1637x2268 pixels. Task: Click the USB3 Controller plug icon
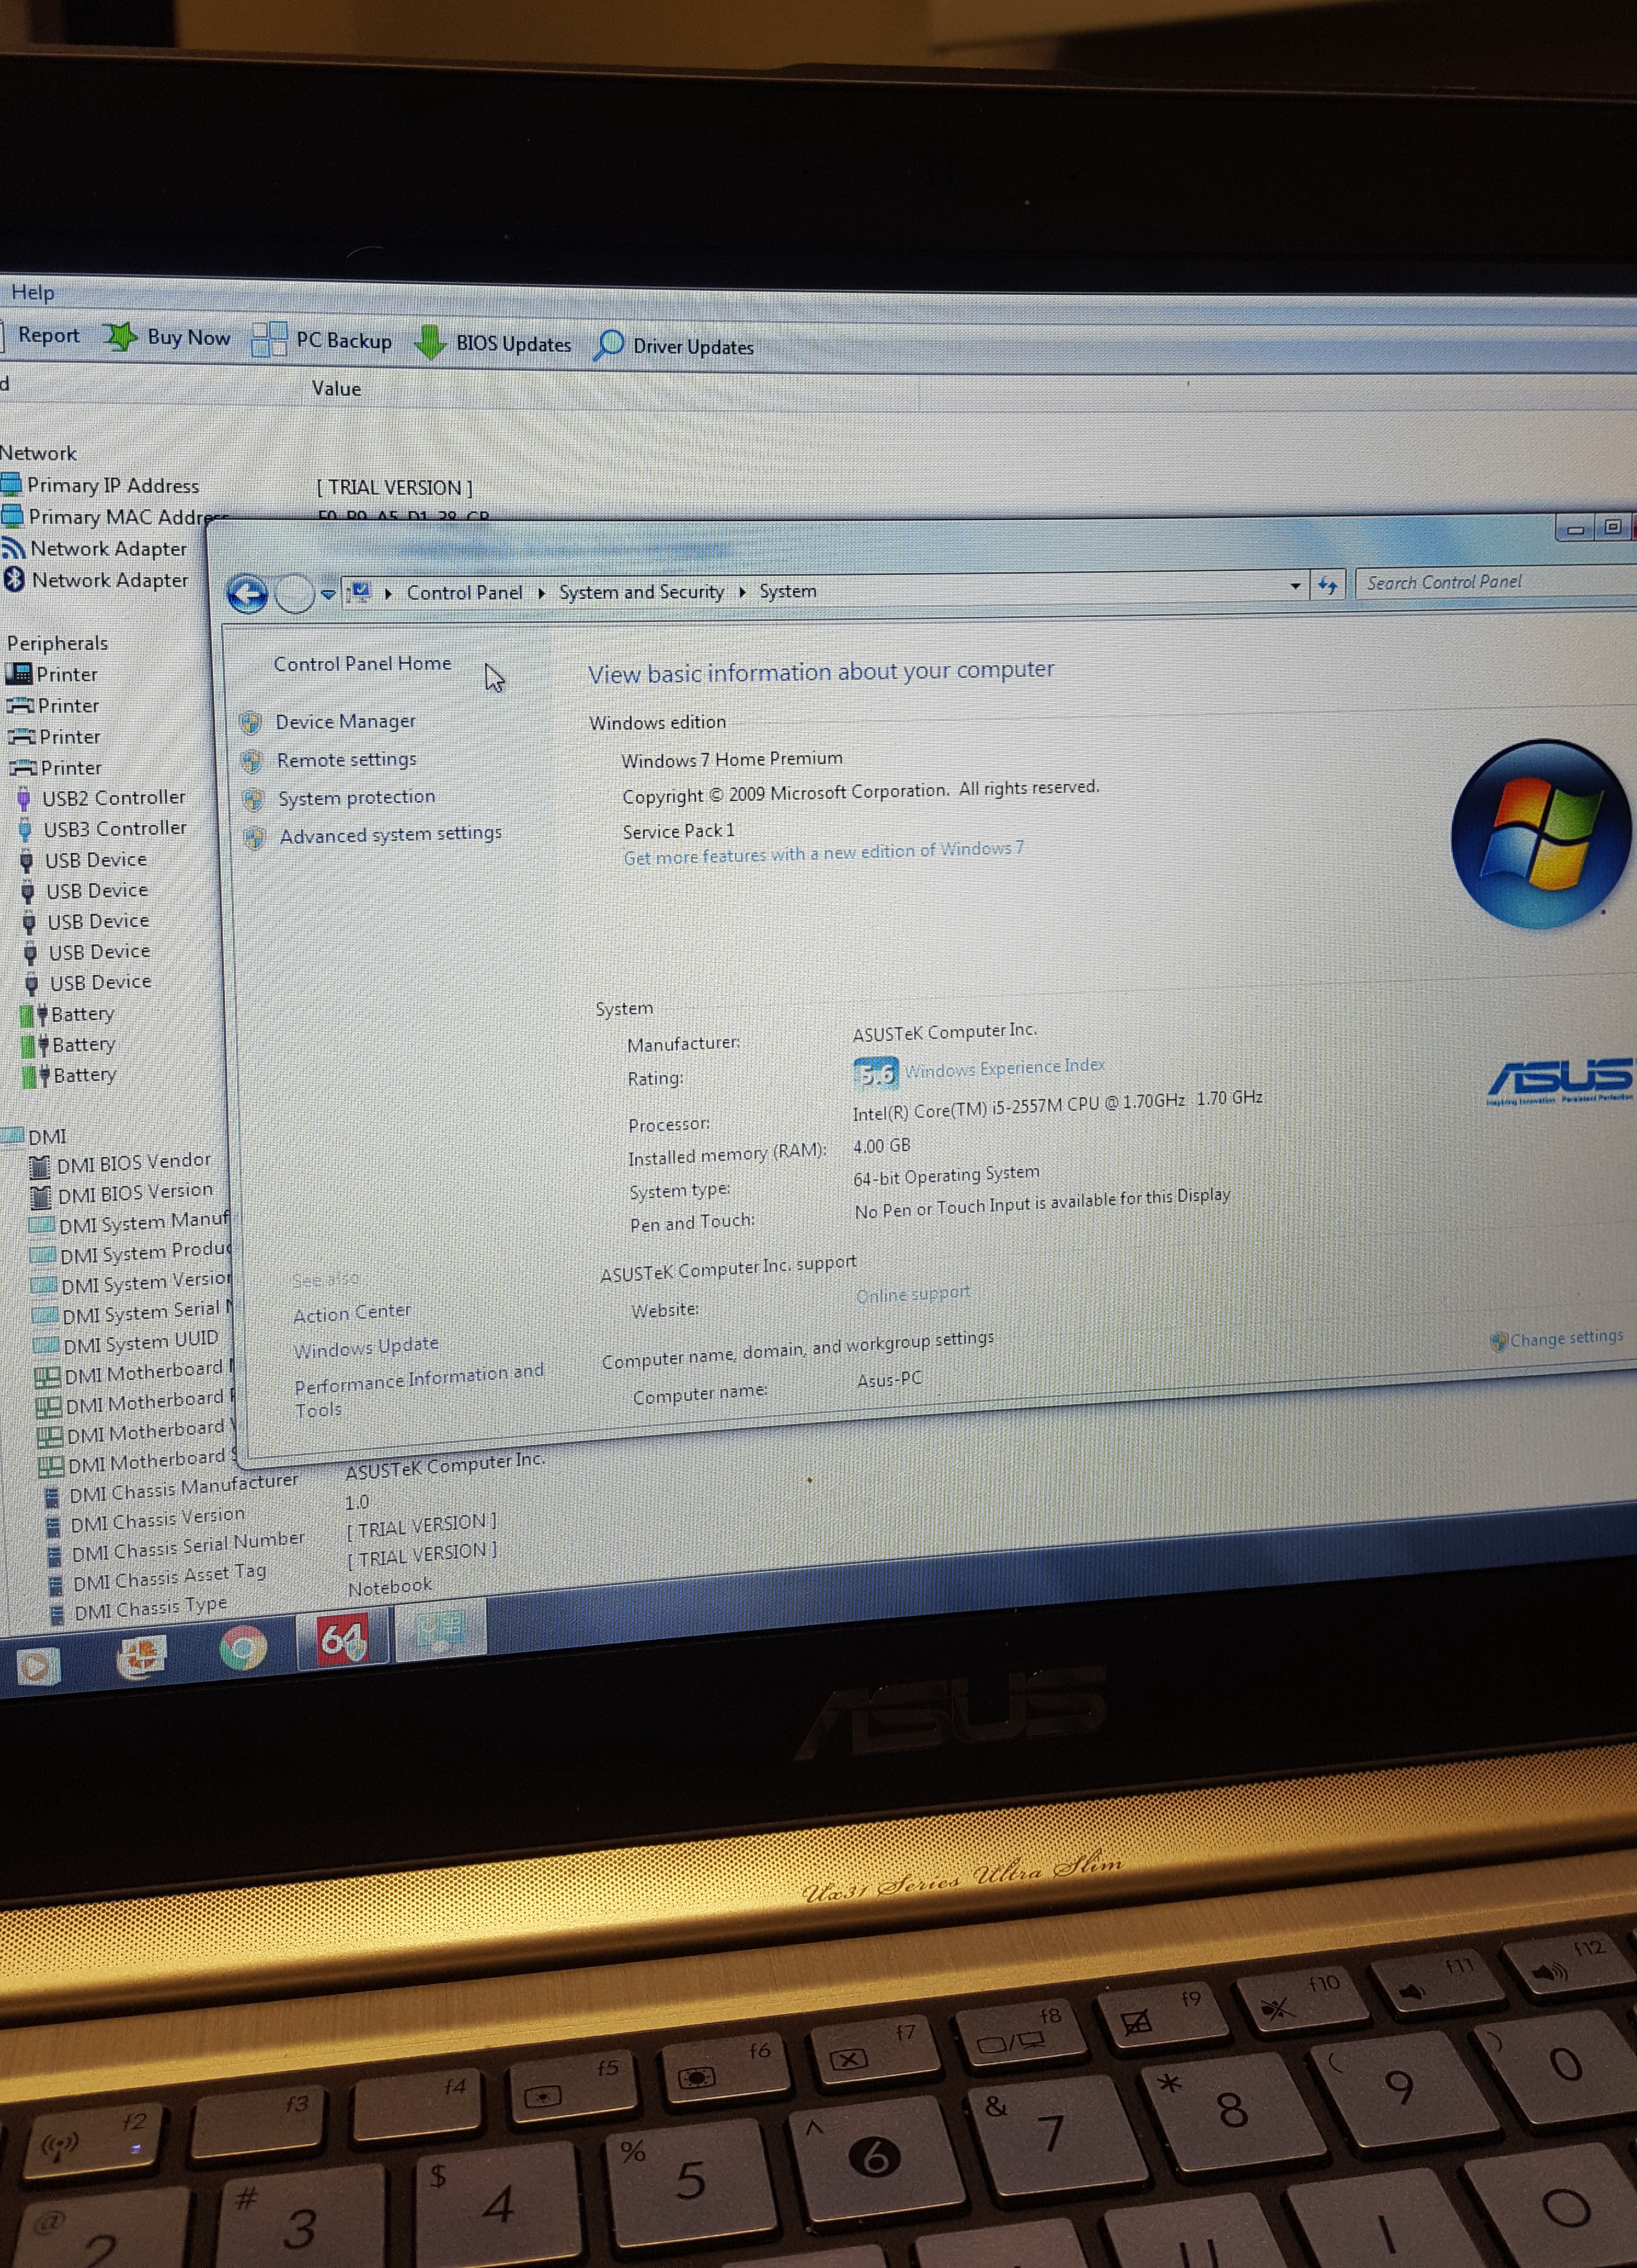[26, 830]
